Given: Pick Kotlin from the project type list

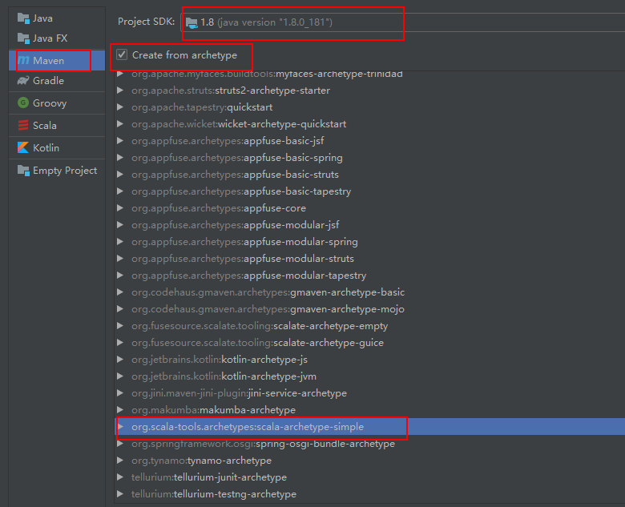Looking at the screenshot, I should (x=57, y=147).
